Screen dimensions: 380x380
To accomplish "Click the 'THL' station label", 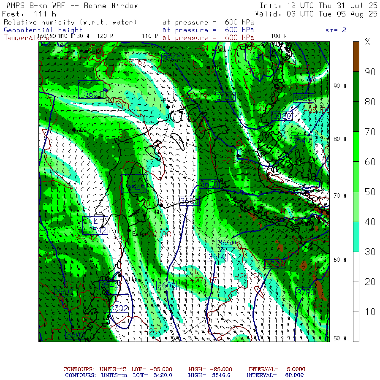I will (x=108, y=100).
